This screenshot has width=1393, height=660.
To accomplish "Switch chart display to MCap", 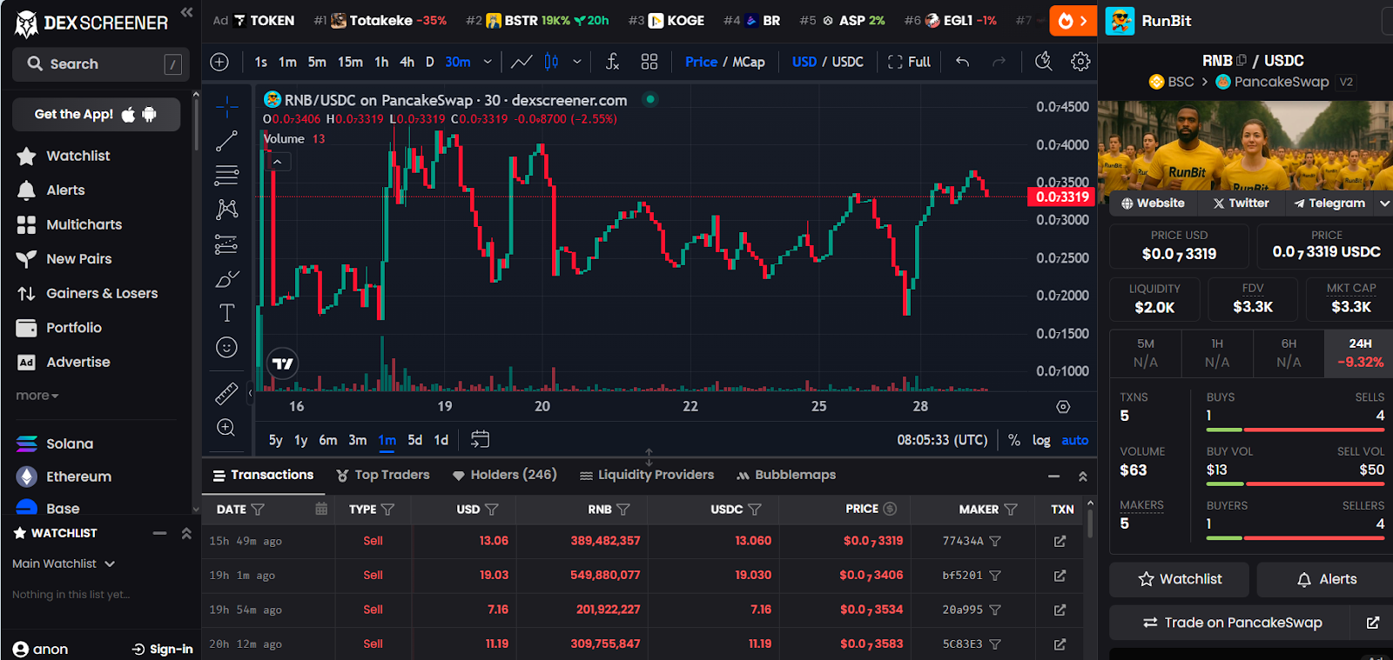I will [749, 62].
